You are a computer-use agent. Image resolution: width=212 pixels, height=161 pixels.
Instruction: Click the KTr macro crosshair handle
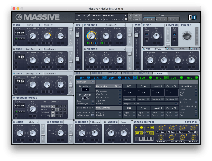click(142, 128)
